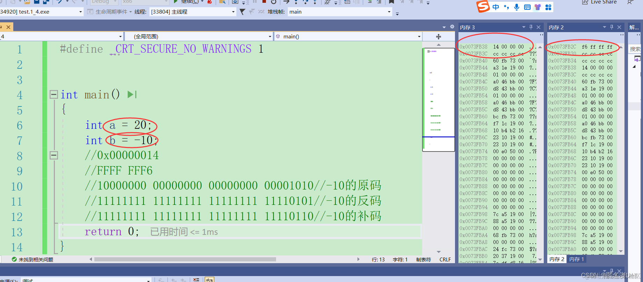Image resolution: width=643 pixels, height=282 pixels.
Task: Activate Sogou voice input microphone
Action: (516, 7)
